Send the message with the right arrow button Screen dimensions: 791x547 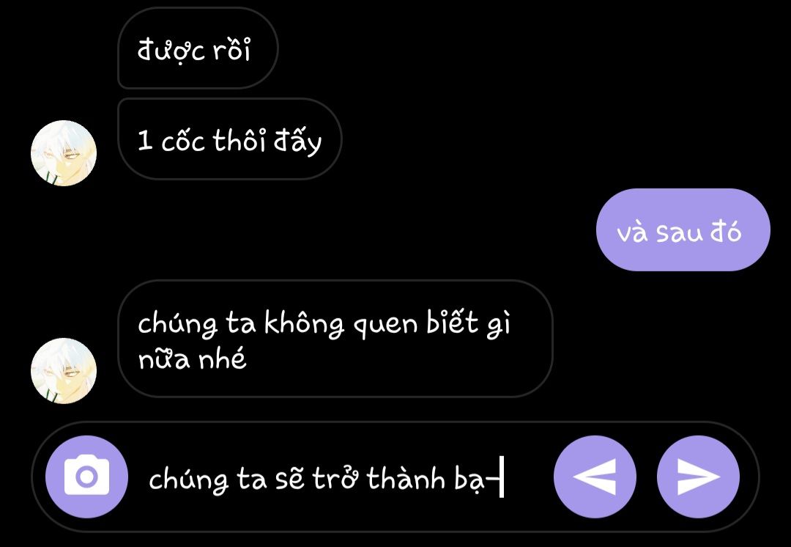pyautogui.click(x=698, y=477)
